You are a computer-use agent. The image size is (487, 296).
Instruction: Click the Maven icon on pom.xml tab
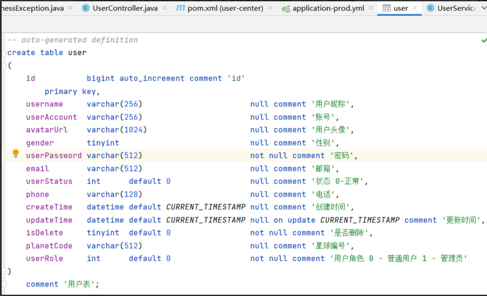(x=180, y=8)
